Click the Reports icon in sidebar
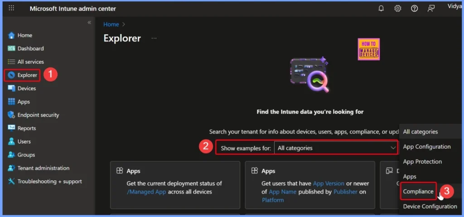The height and width of the screenshot is (217, 464). point(11,128)
